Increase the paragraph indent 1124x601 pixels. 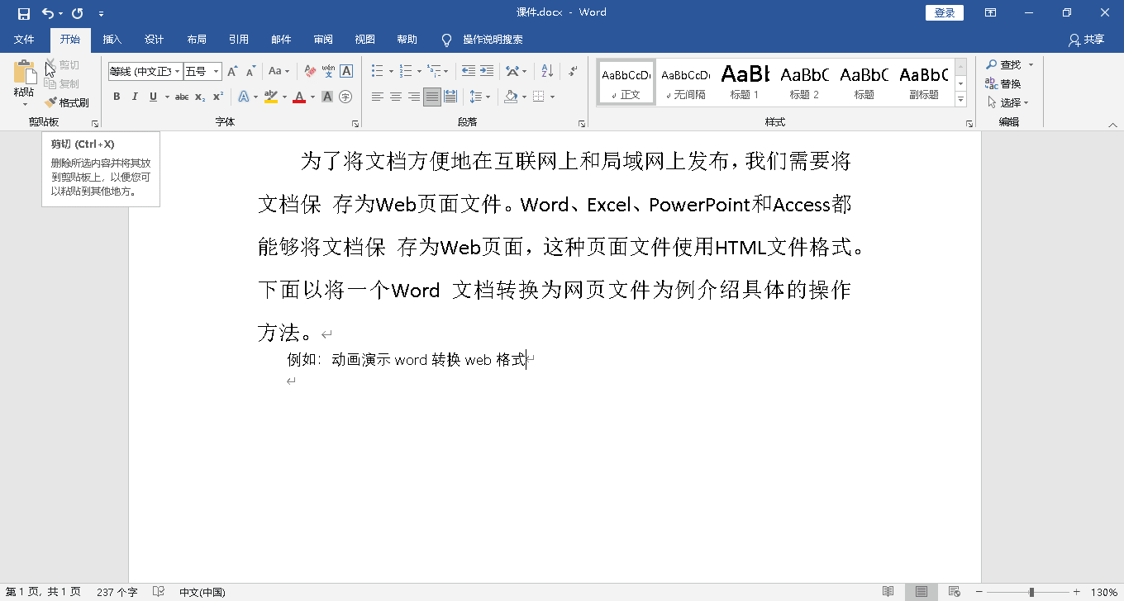click(x=487, y=72)
